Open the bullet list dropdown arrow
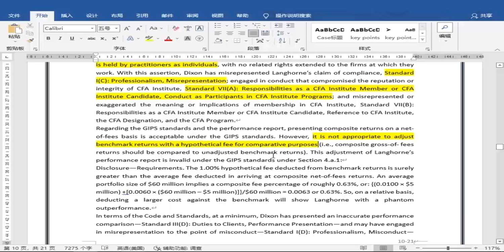The width and height of the screenshot is (504, 252). [x=226, y=26]
